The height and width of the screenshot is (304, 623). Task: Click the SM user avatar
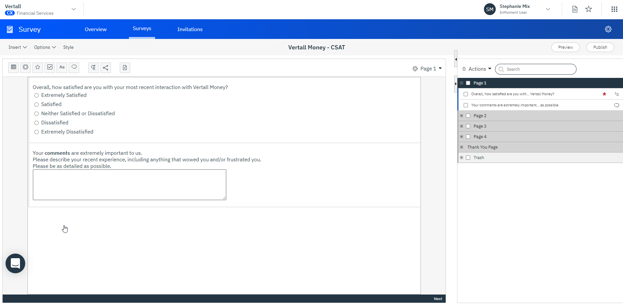pyautogui.click(x=490, y=9)
